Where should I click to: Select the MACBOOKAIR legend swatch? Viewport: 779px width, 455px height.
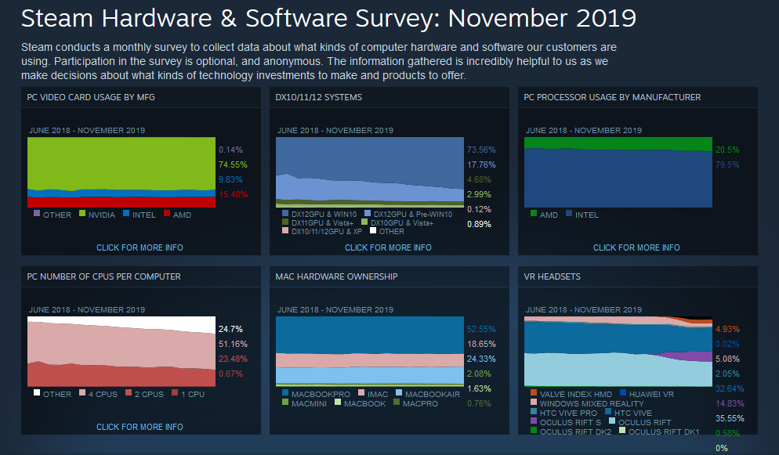399,392
